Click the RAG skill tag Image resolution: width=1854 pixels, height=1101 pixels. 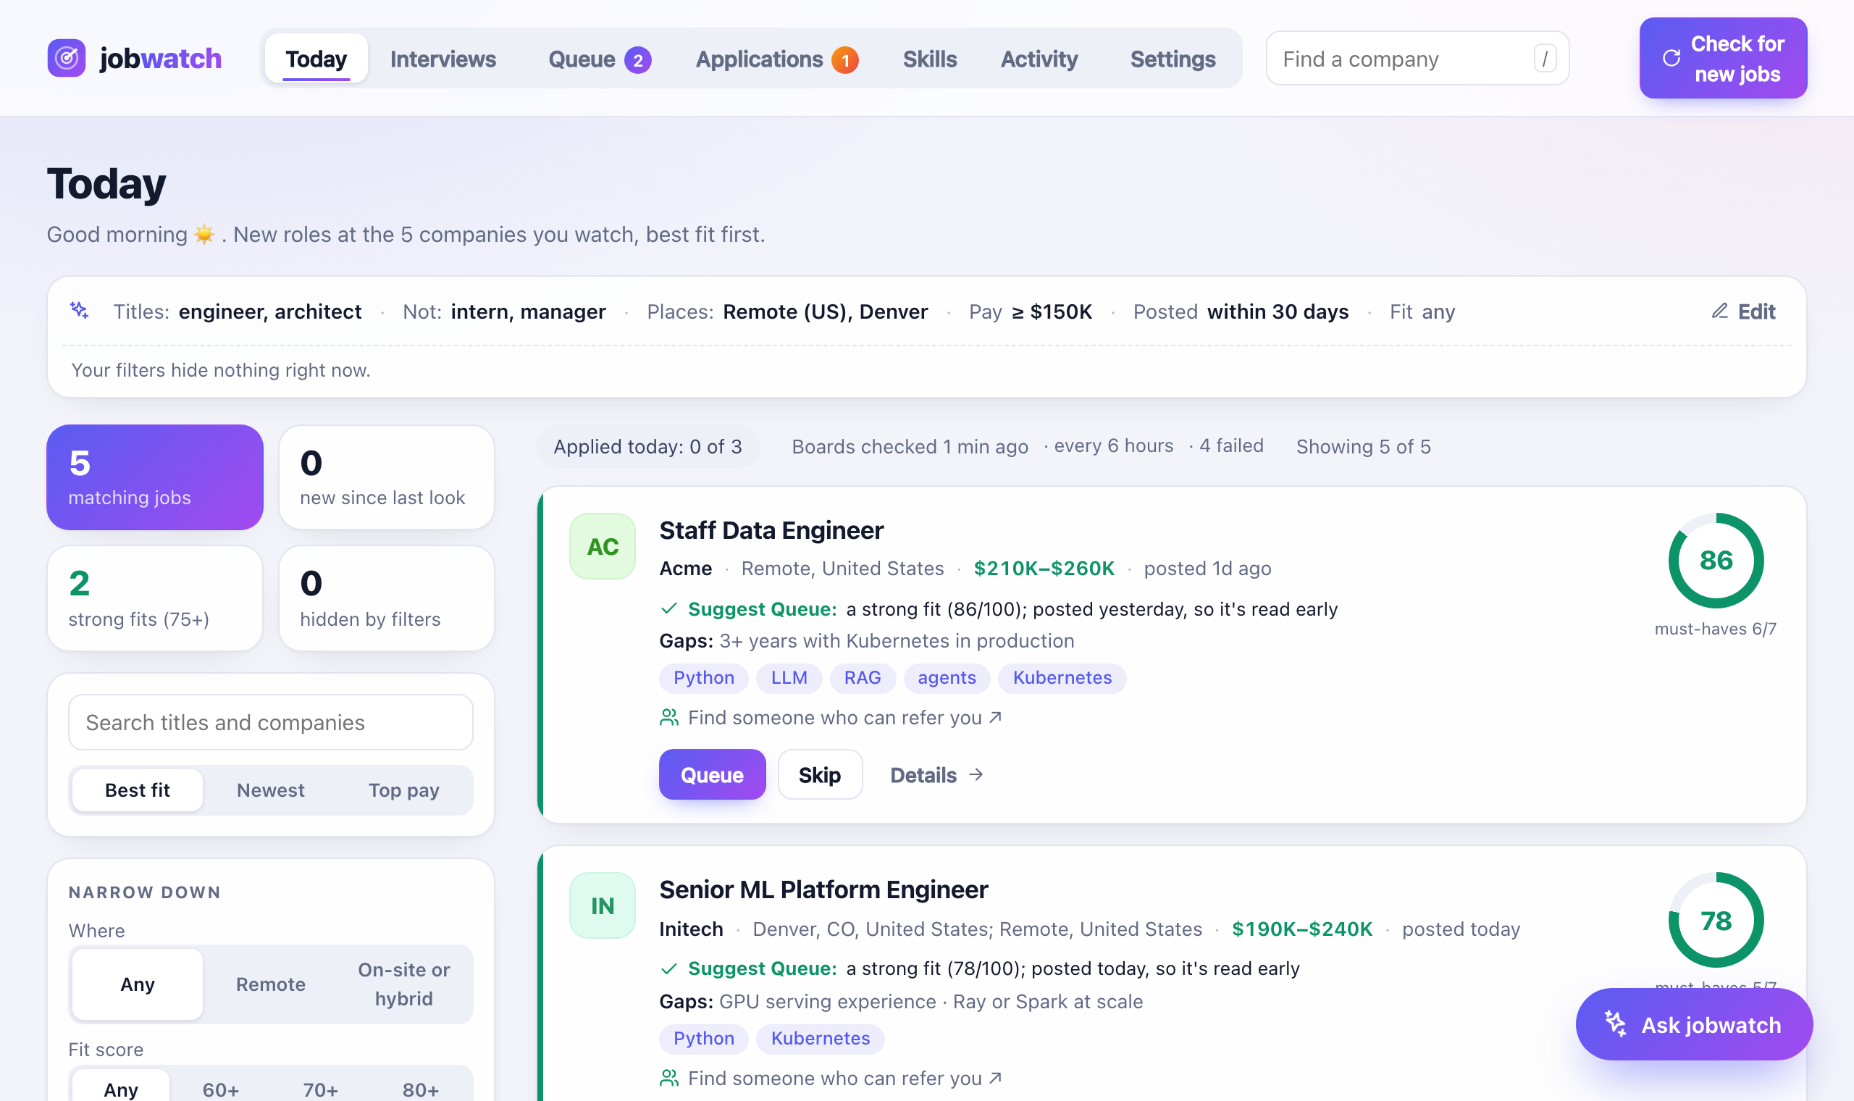[x=863, y=677]
